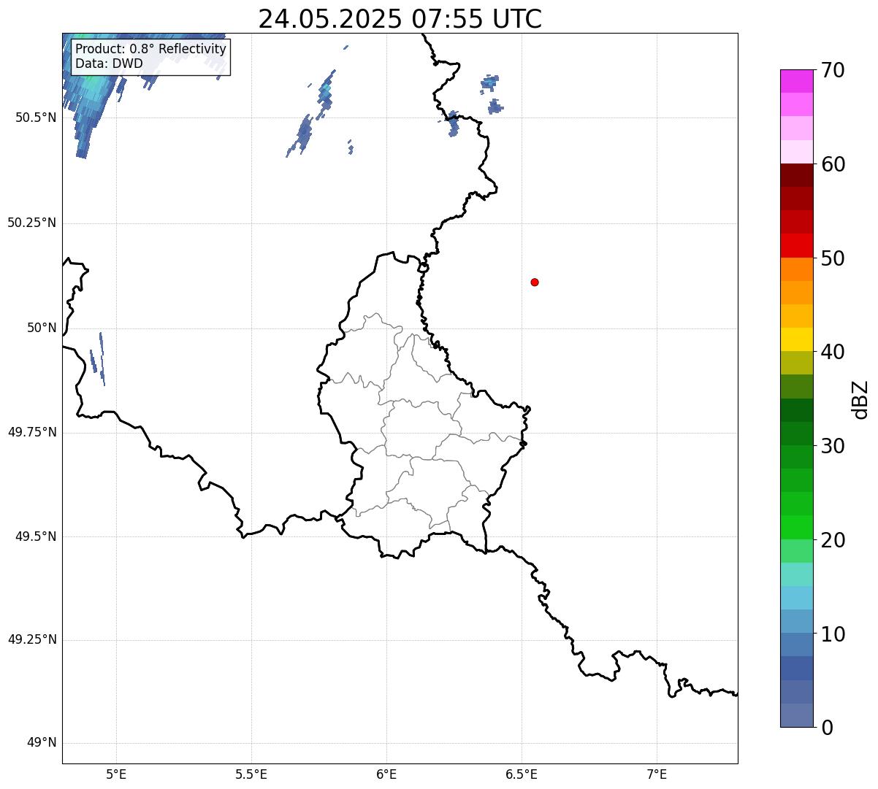Click the 20 colorbar tick label

coord(833,540)
